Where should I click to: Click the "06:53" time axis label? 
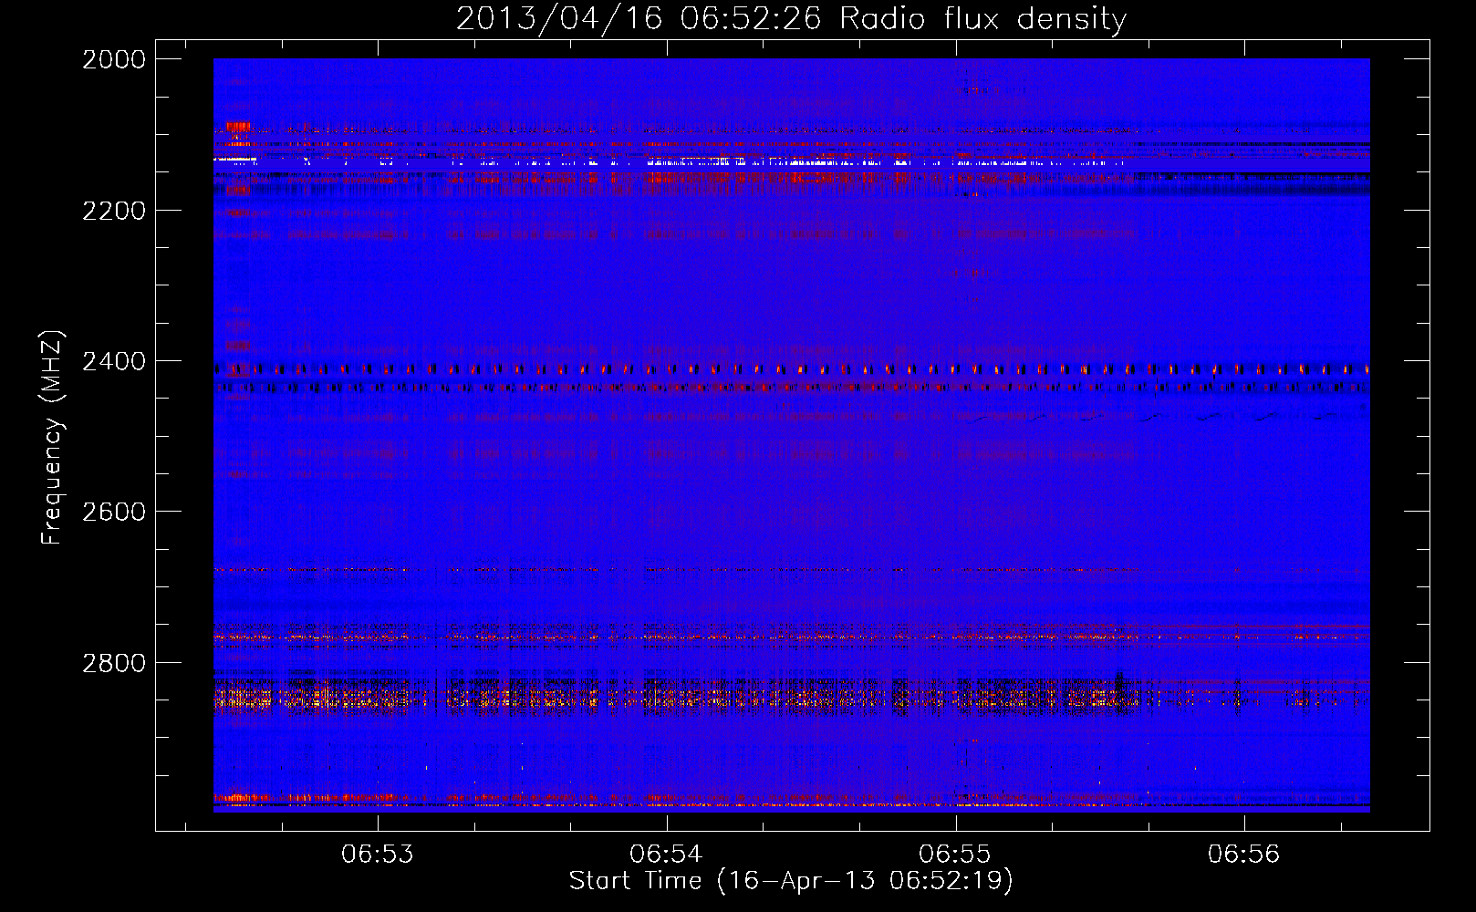coord(378,854)
